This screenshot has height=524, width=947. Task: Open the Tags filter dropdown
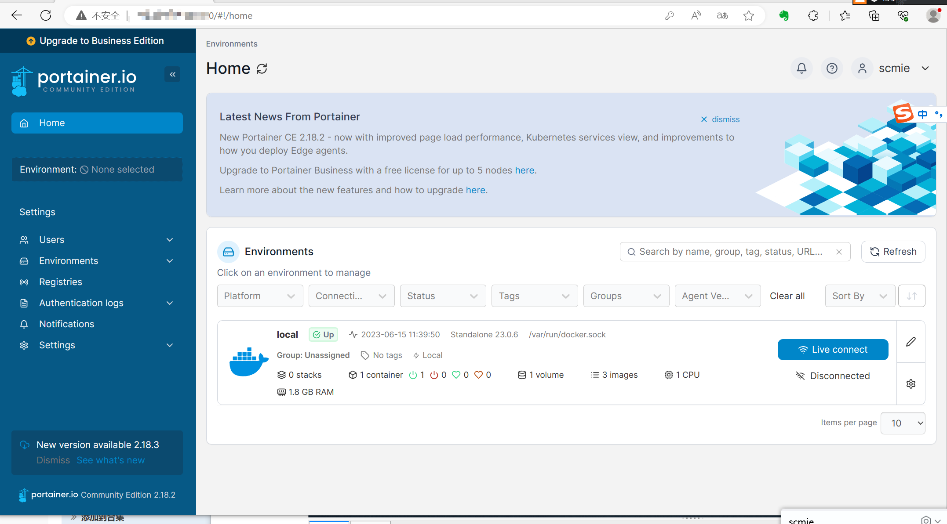point(535,296)
